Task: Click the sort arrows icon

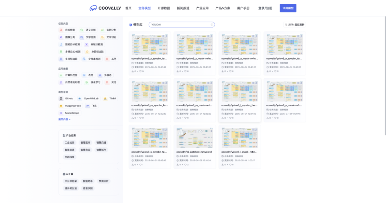Action: [286, 25]
